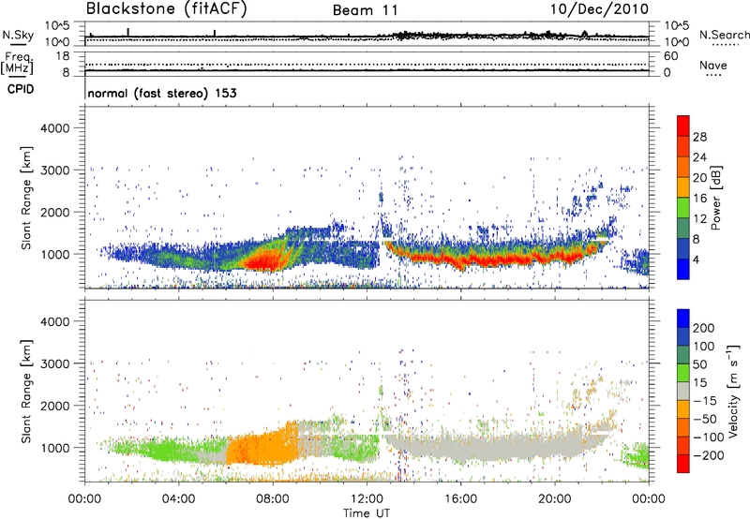Pick the blue top segment of Velocity colorbar
The width and height of the screenshot is (750, 519).
click(x=683, y=319)
